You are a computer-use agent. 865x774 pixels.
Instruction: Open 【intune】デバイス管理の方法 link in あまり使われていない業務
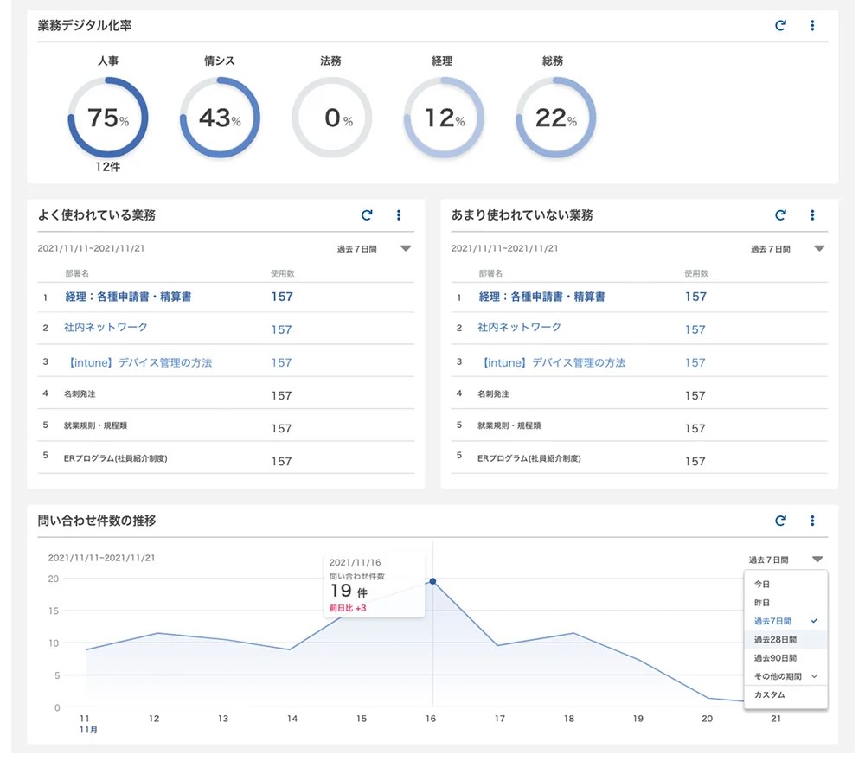tap(552, 362)
